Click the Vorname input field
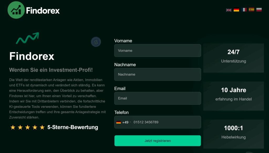269x153 pixels. coord(158,51)
